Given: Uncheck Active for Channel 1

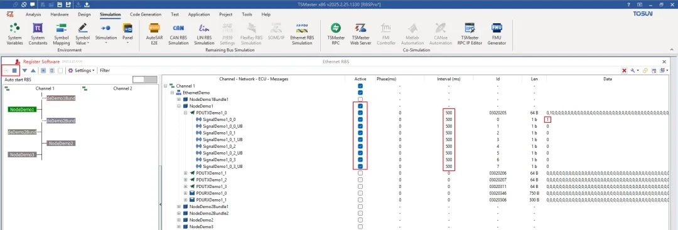Looking at the screenshot, I should [360, 86].
